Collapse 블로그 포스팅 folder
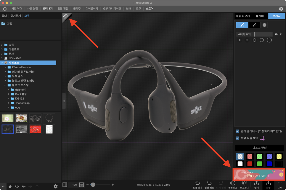This screenshot has width=286, height=190. (x=5, y=85)
